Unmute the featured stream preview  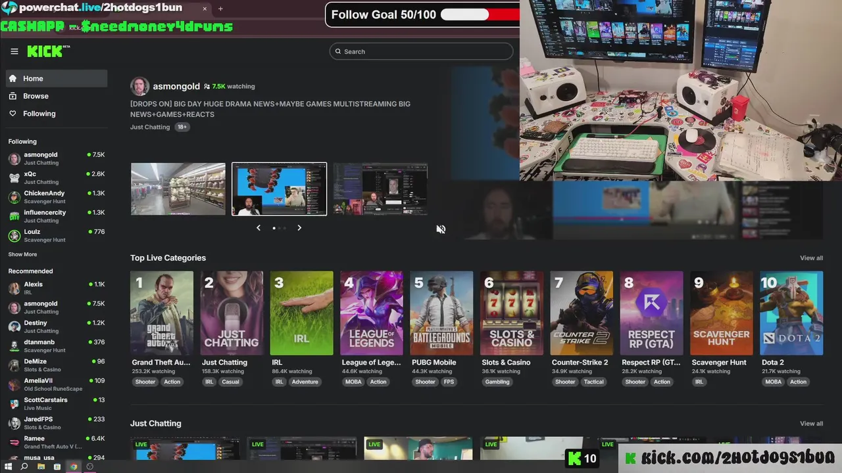click(x=441, y=229)
